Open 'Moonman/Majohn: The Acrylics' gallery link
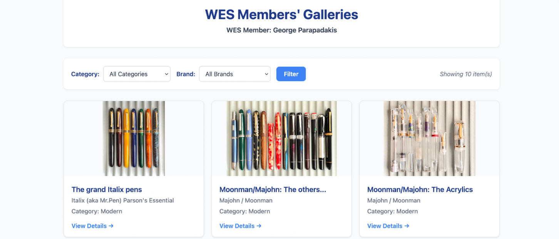This screenshot has height=239, width=559. 420,189
